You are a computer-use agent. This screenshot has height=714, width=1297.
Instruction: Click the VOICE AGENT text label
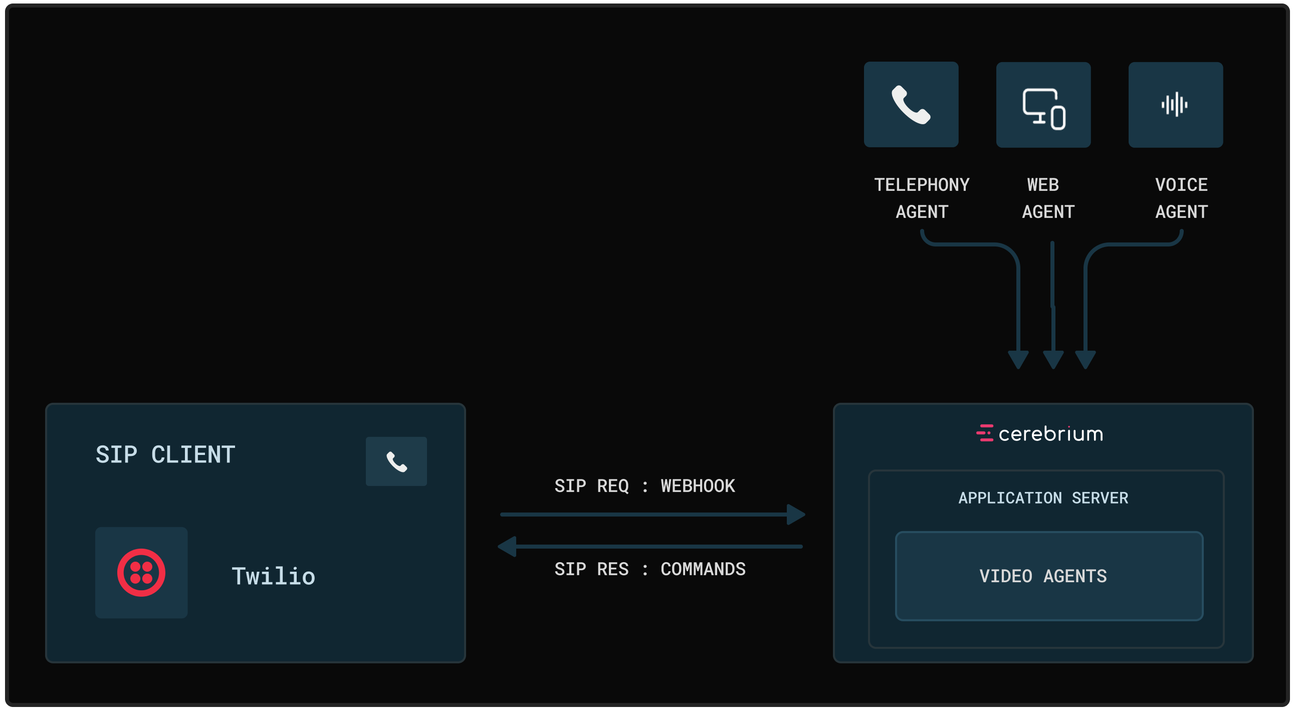[x=1181, y=198]
